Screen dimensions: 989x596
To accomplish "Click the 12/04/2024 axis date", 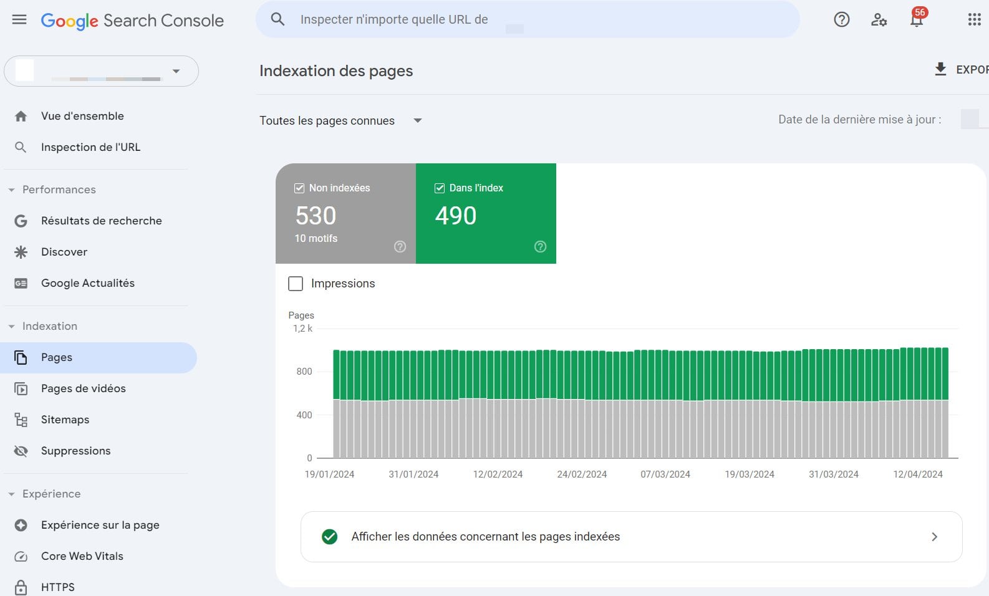I will click(918, 474).
